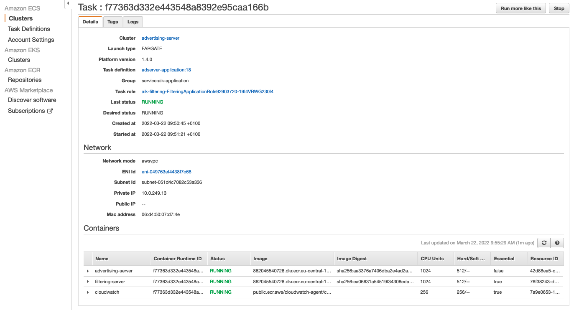Select the advertising-server container name
The height and width of the screenshot is (310, 574).
tap(114, 271)
